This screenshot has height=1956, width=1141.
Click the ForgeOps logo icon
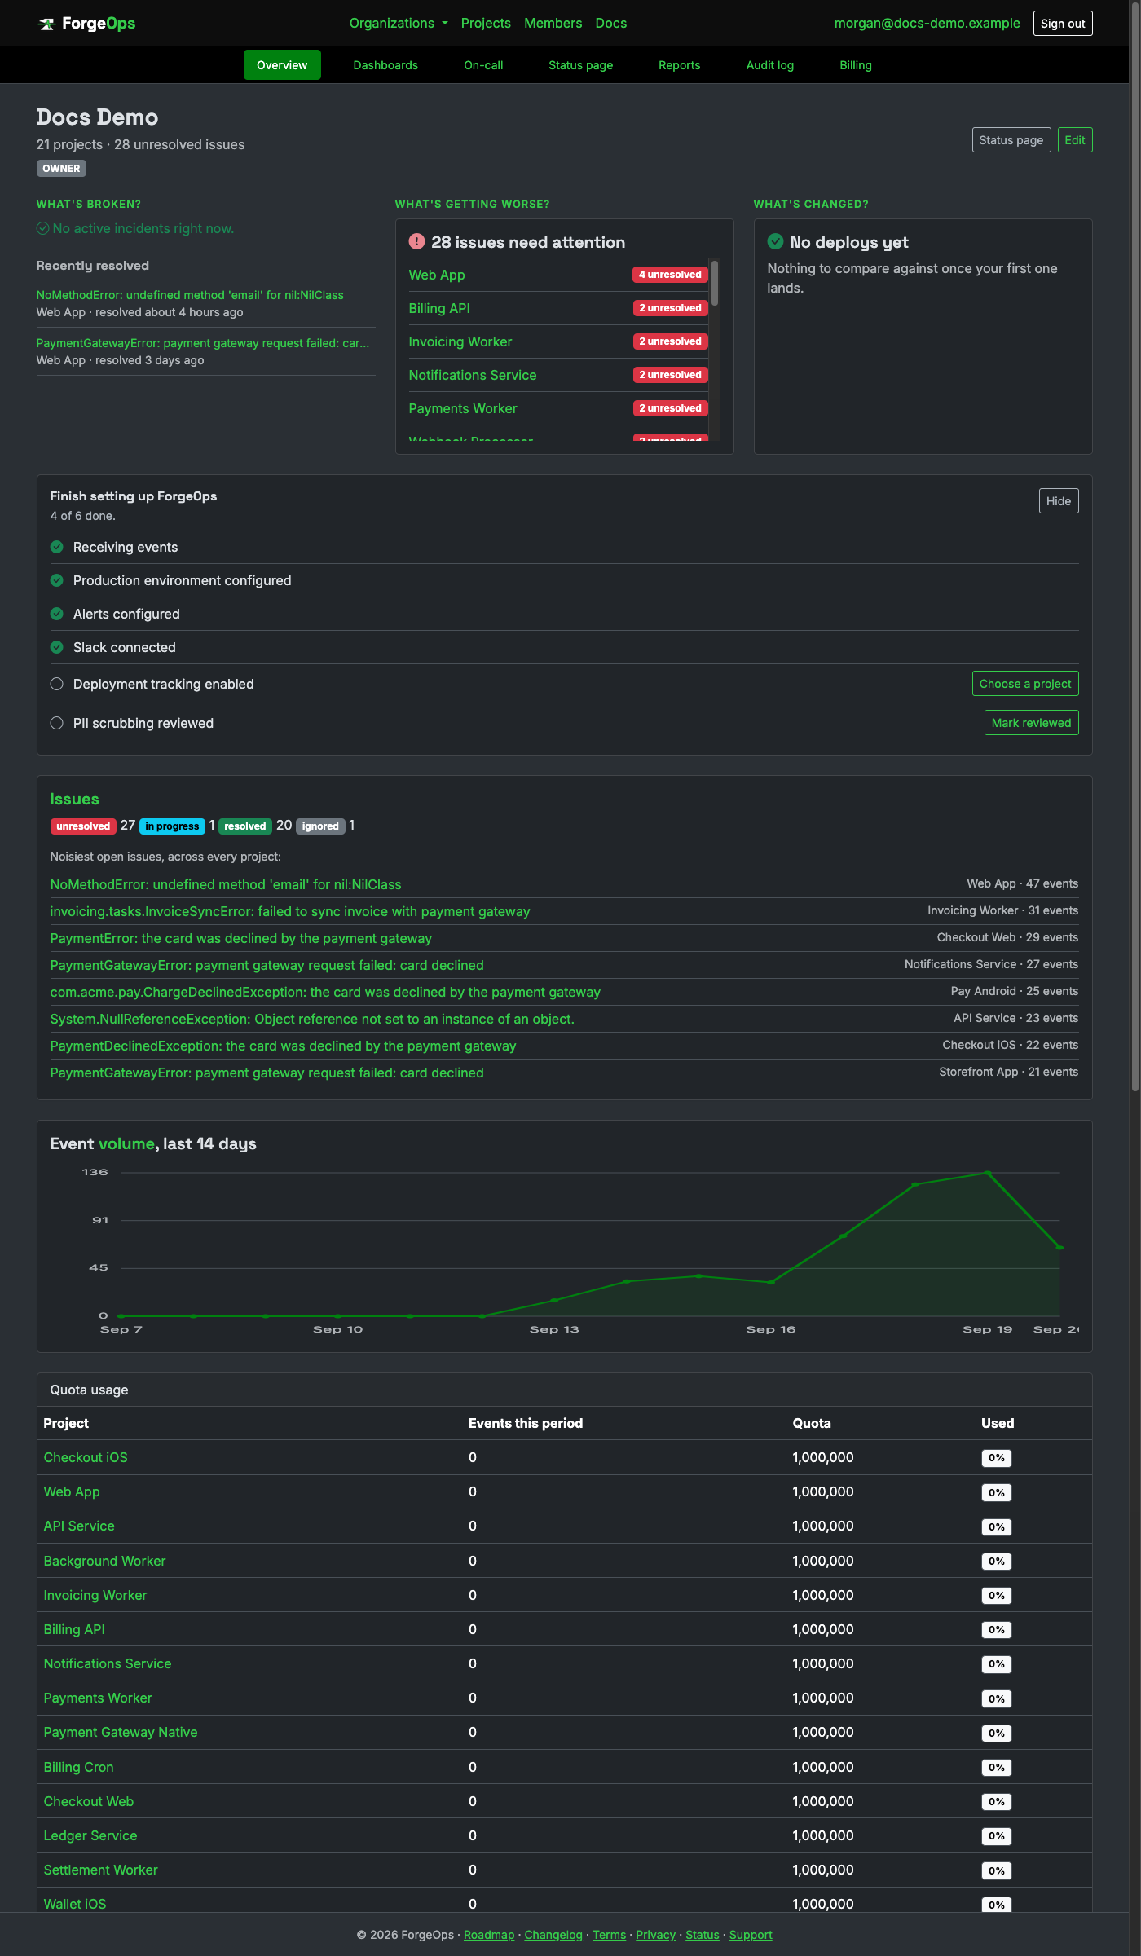(x=46, y=24)
